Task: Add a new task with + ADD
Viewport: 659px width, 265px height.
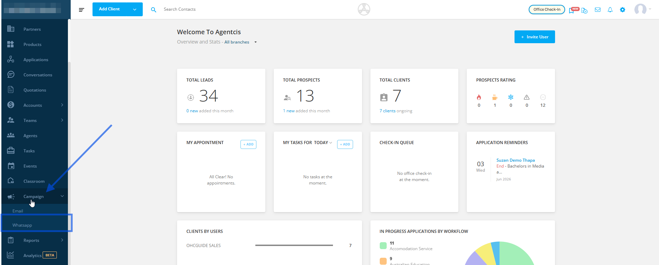Action: (345, 144)
